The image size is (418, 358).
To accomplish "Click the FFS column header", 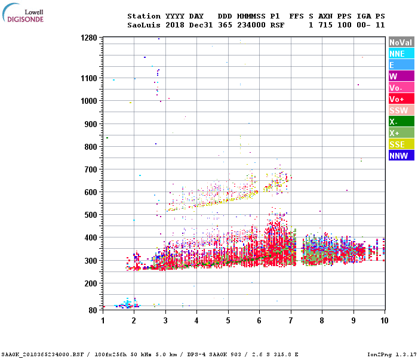I will pos(296,16).
